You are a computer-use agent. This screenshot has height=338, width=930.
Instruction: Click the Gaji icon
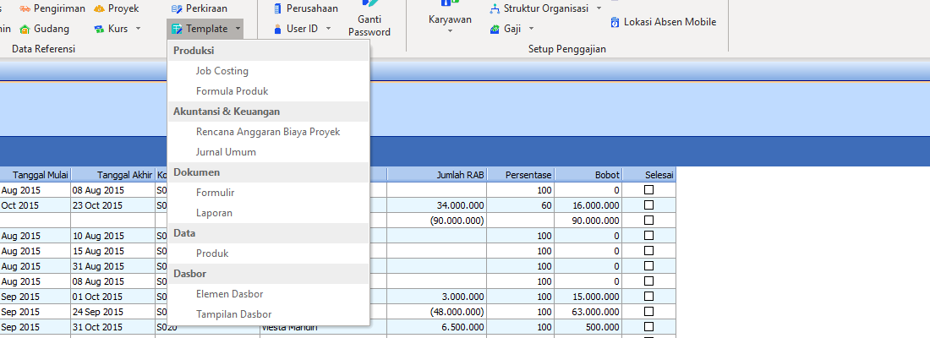(x=495, y=29)
